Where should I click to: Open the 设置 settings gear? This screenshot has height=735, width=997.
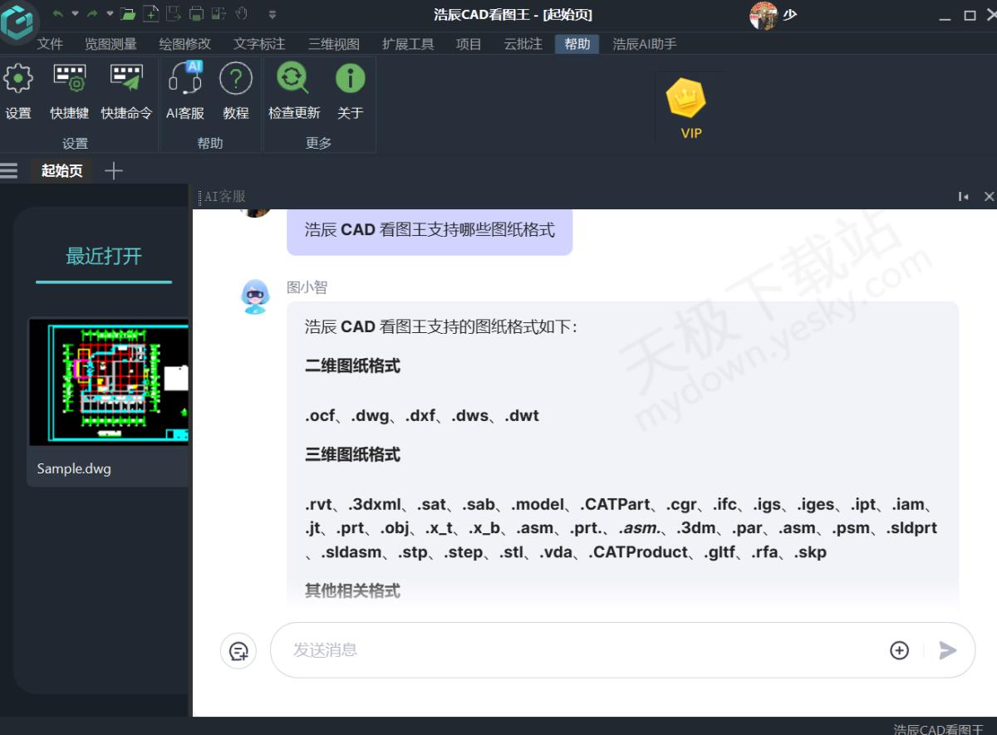pyautogui.click(x=18, y=80)
